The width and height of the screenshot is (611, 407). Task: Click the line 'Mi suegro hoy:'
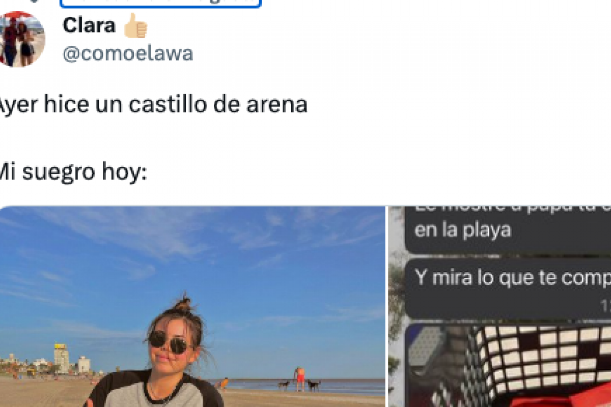(73, 172)
